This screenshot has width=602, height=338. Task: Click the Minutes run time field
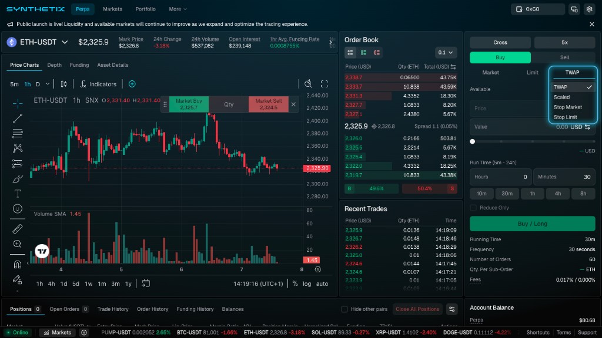coord(564,177)
